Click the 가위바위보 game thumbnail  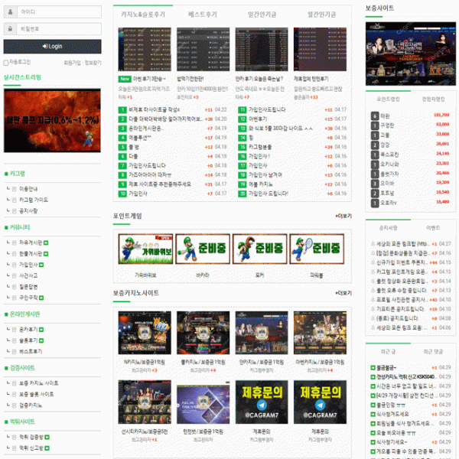click(x=145, y=249)
